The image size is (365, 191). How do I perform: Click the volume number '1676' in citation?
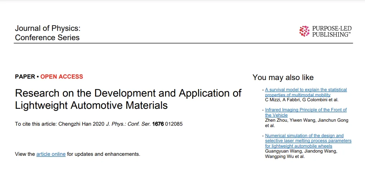[158, 124]
